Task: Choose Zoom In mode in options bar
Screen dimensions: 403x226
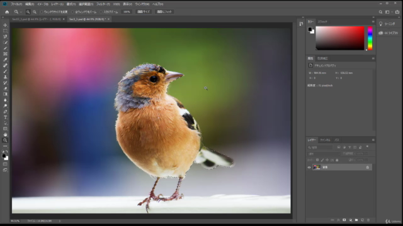Action: (28, 12)
